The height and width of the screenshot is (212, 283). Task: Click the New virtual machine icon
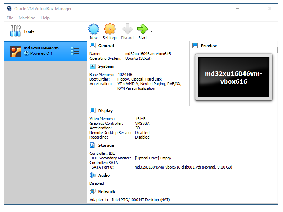pyautogui.click(x=93, y=29)
